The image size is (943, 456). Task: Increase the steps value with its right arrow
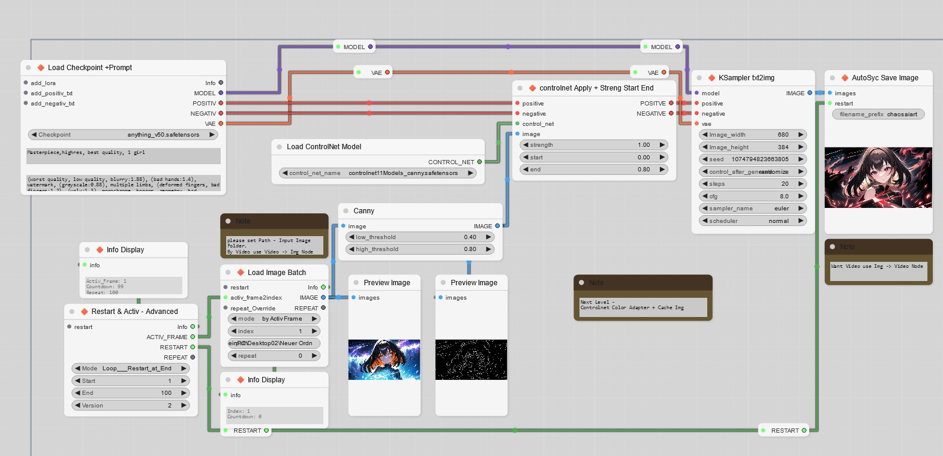point(801,184)
